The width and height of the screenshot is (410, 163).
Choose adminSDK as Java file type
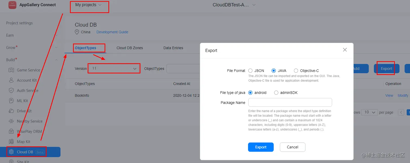coord(276,93)
